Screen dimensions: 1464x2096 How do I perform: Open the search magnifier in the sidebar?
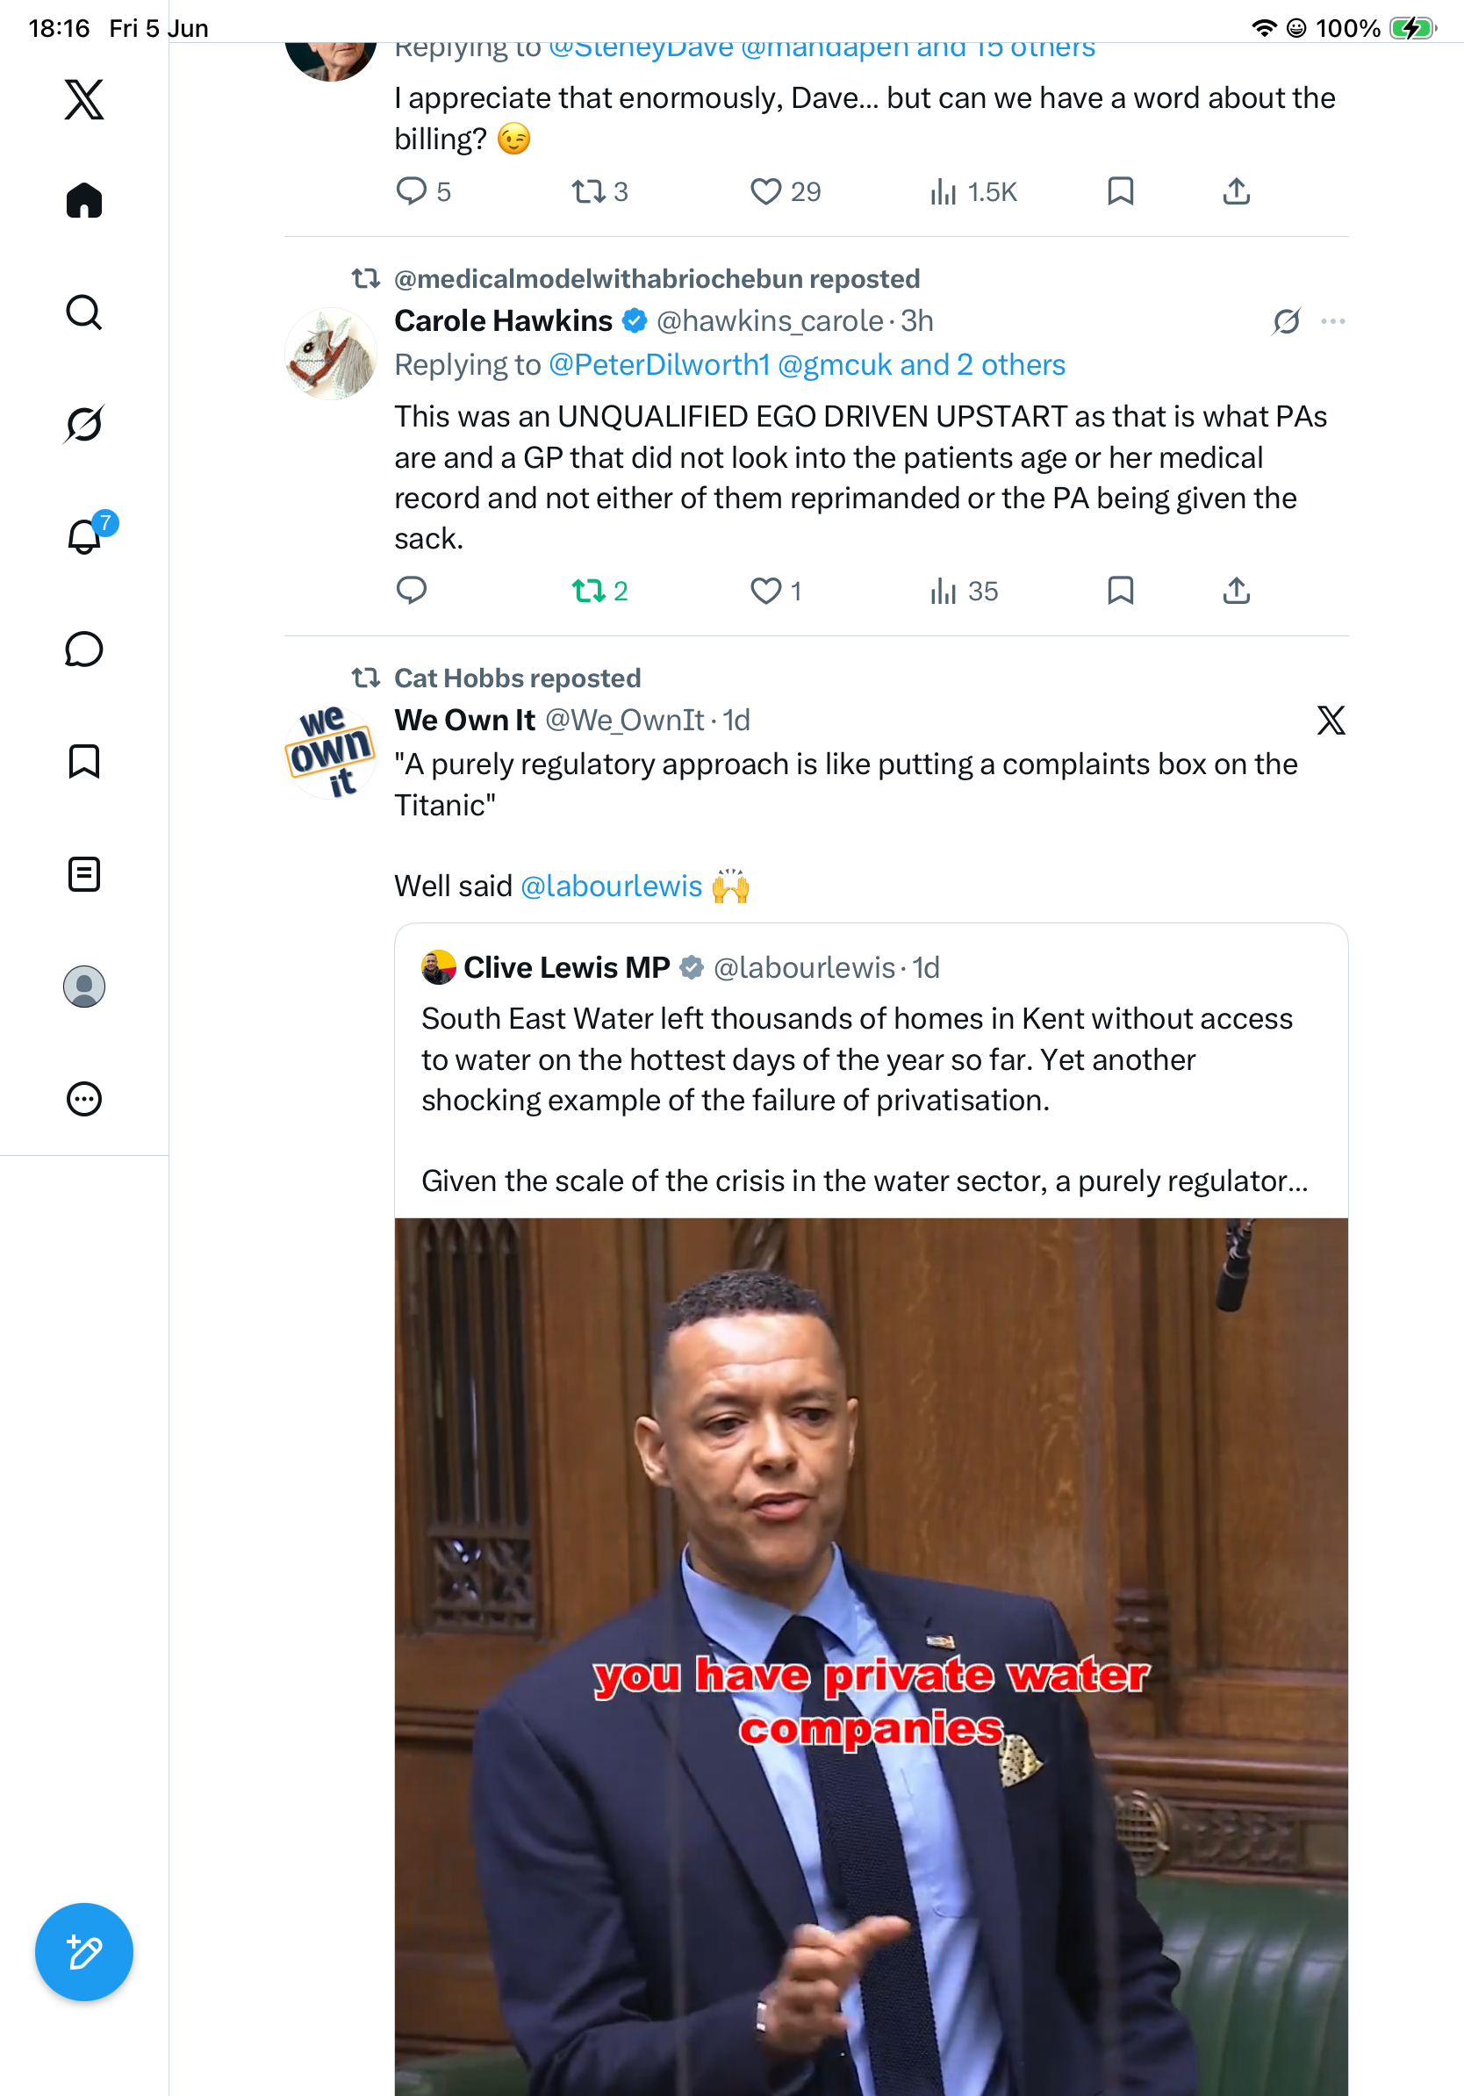[84, 312]
